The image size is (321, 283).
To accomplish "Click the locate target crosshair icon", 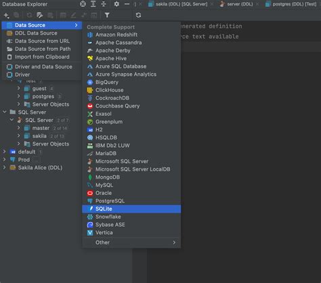I will click(x=83, y=4).
